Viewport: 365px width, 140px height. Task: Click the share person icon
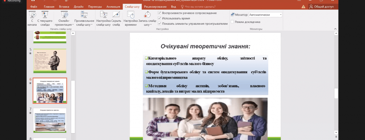[x=311, y=7]
